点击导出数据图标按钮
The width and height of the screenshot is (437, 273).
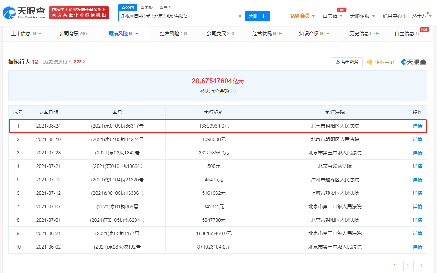(x=337, y=62)
